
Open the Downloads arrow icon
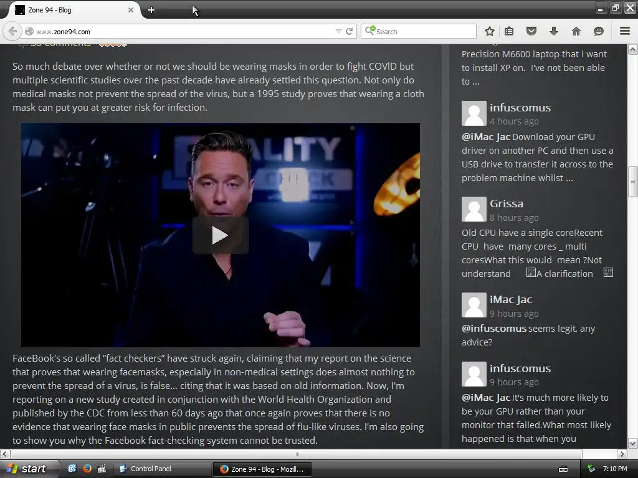click(x=554, y=31)
